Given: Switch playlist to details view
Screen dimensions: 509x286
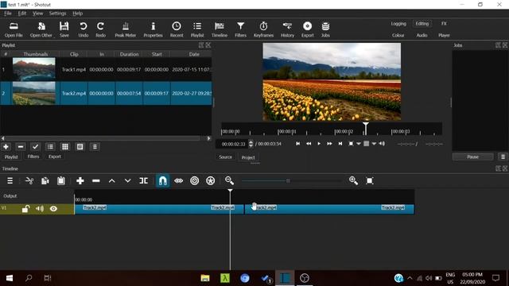Looking at the screenshot, I should click(x=50, y=147).
